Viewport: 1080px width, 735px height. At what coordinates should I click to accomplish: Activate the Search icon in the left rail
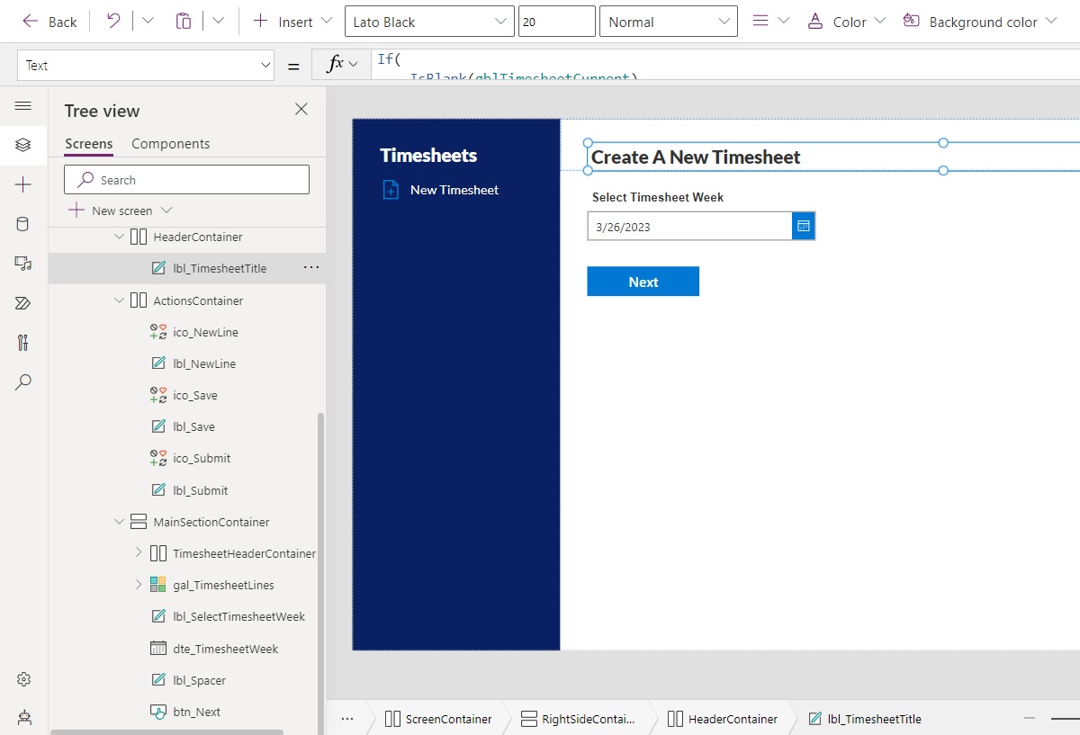click(x=23, y=382)
